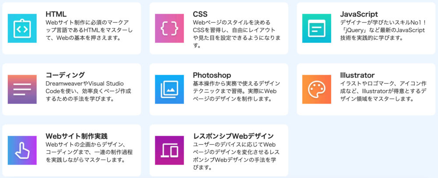
Task: Click the コーディング description mentioning Dreamweaver
Action: [88, 91]
